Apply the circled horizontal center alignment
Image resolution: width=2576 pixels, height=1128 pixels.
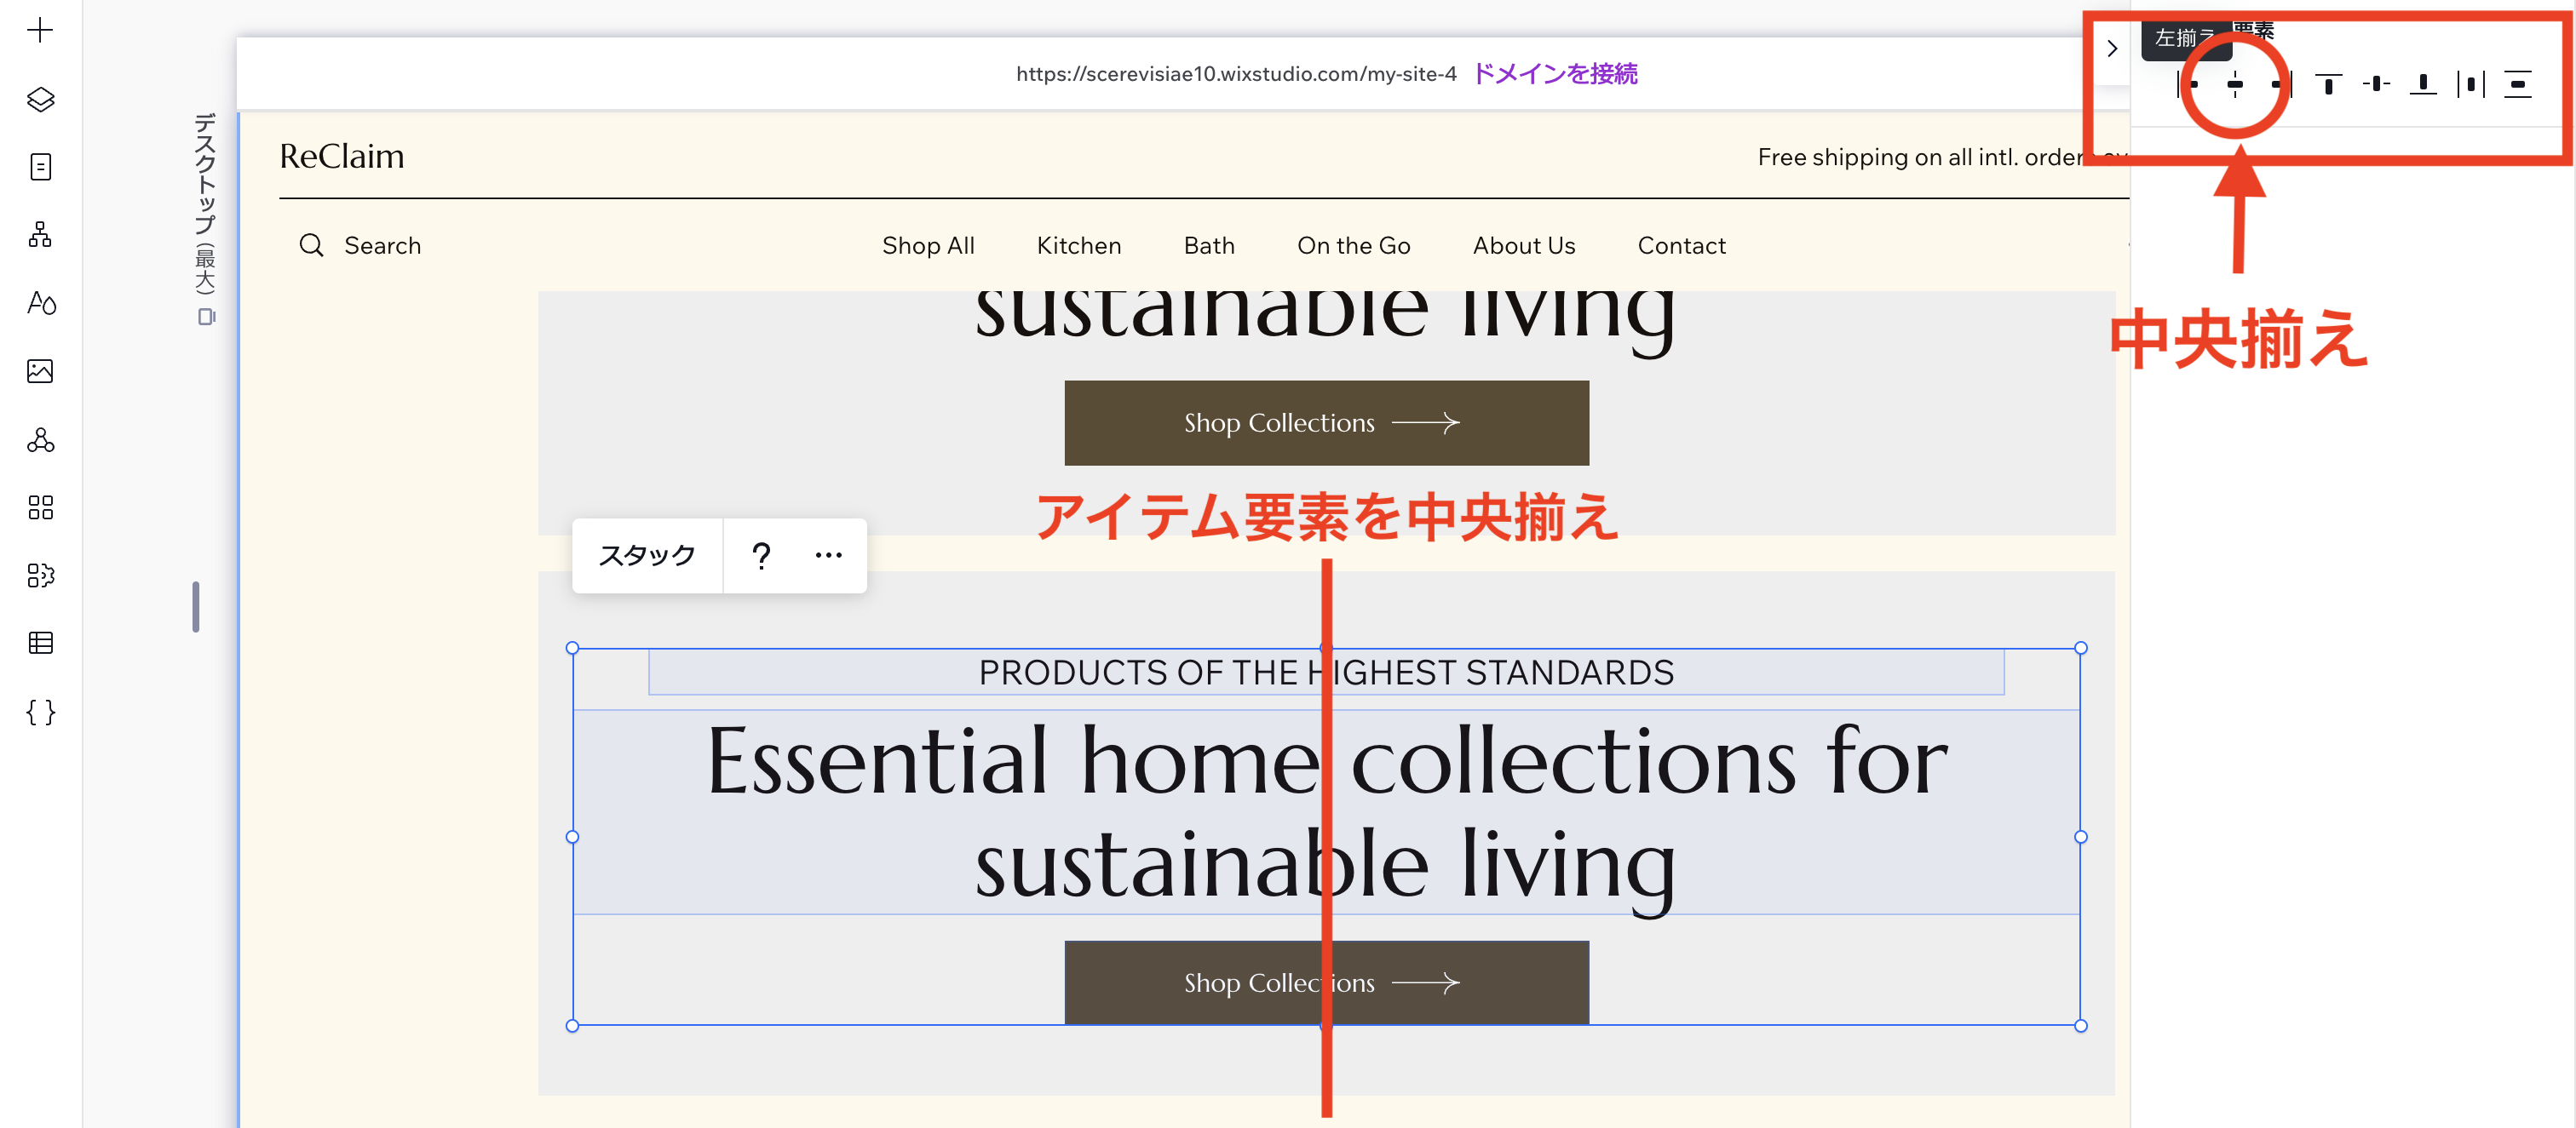point(2236,85)
